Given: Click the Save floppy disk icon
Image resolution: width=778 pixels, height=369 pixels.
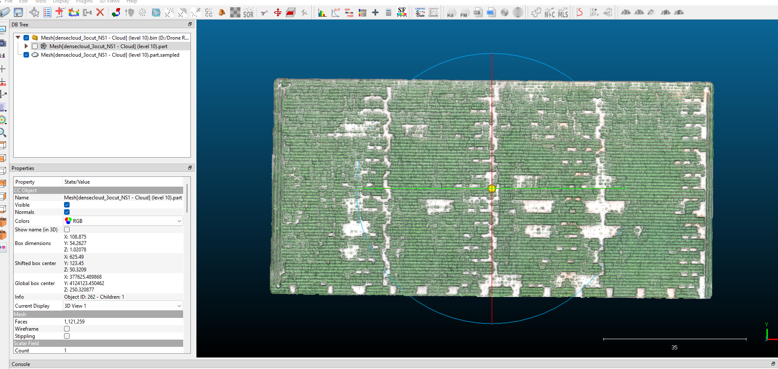Looking at the screenshot, I should coord(18,12).
